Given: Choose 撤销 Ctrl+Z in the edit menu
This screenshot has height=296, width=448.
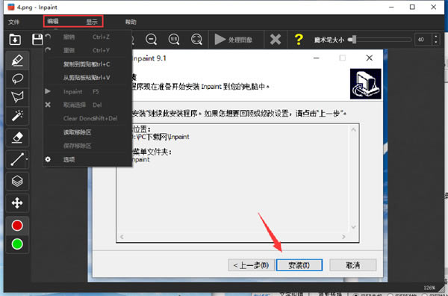Looking at the screenshot, I should [x=87, y=37].
